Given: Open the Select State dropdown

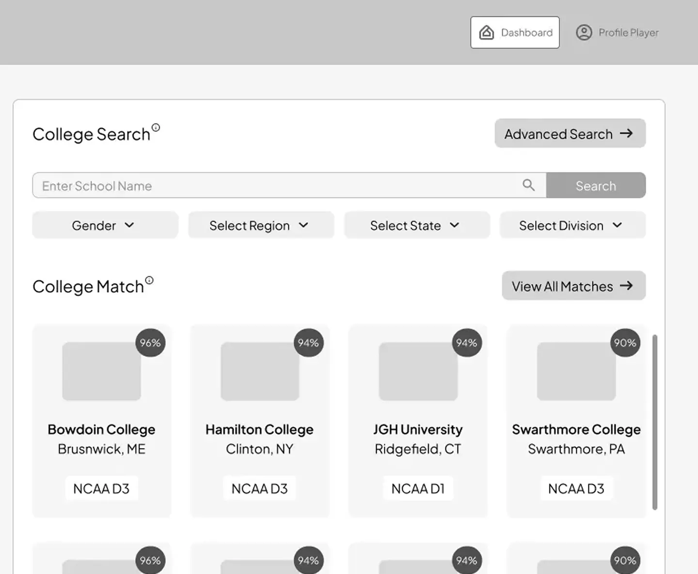Looking at the screenshot, I should point(417,225).
